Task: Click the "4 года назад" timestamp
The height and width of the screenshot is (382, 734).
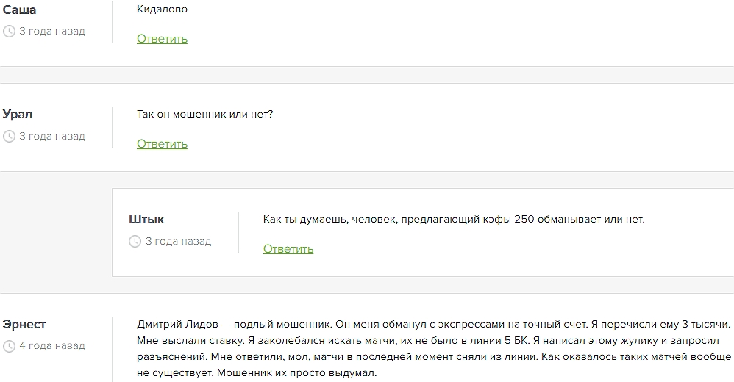Action: pos(52,346)
